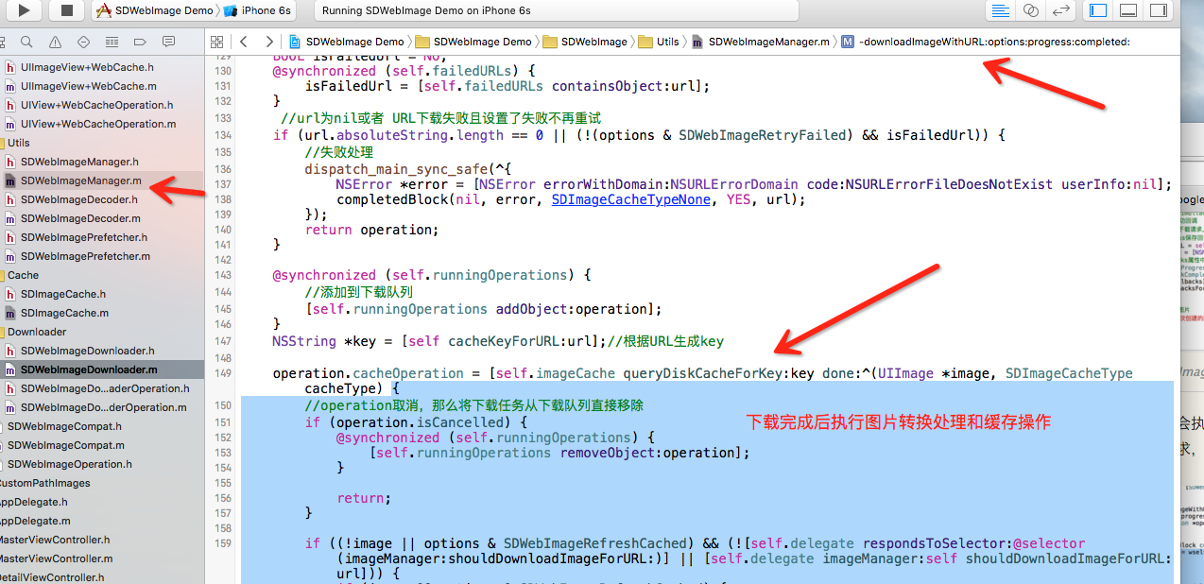Click line number 149 in gutter
This screenshot has width=1204, height=584.
[x=223, y=373]
